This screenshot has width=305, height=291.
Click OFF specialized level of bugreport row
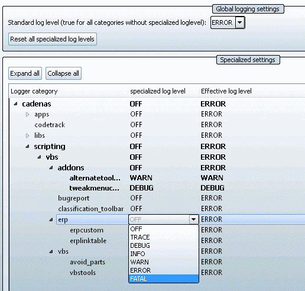136,198
